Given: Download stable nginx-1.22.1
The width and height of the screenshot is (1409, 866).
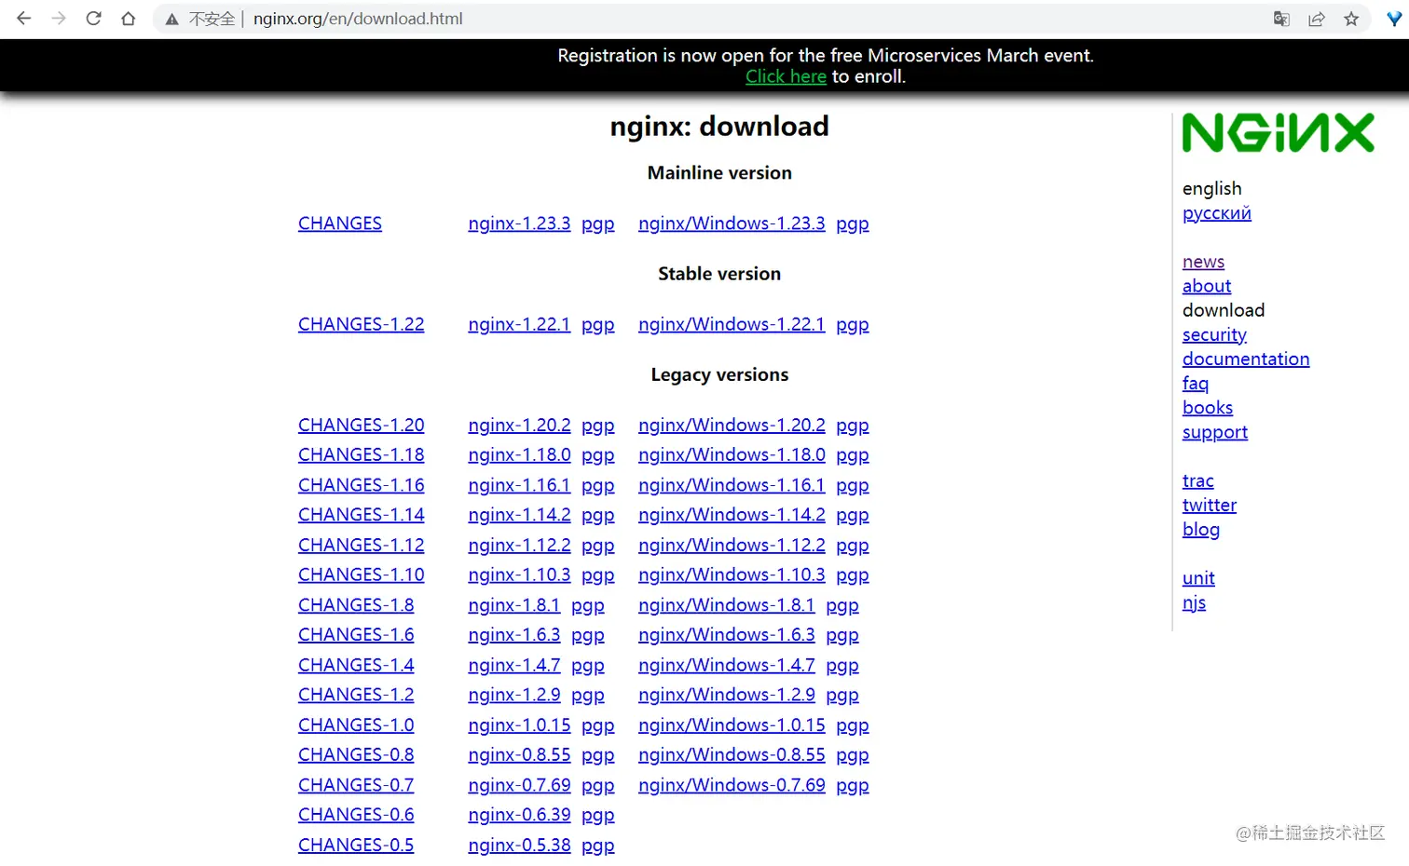Looking at the screenshot, I should pyautogui.click(x=519, y=324).
